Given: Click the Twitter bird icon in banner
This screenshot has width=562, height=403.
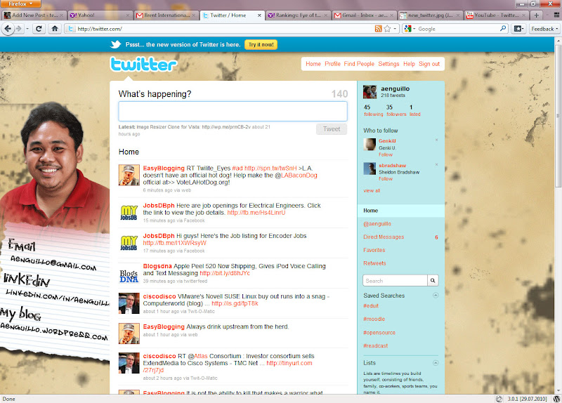Looking at the screenshot, I should (x=115, y=44).
